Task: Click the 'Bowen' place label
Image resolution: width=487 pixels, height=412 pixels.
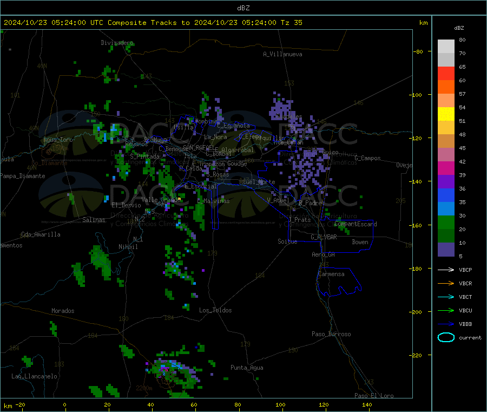Action: [x=360, y=242]
